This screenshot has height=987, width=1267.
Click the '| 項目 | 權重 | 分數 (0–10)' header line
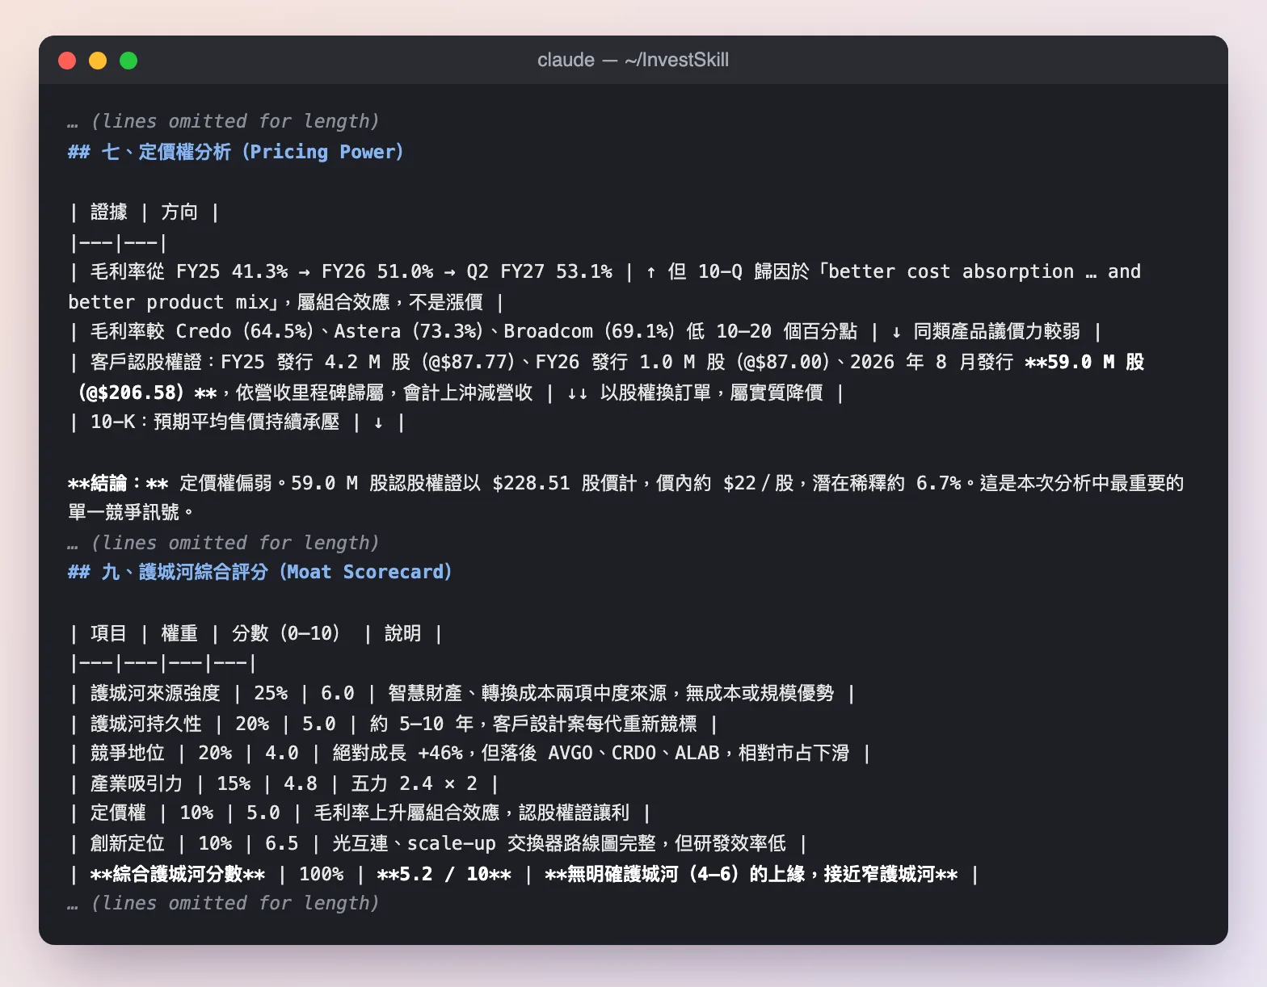[x=256, y=633]
